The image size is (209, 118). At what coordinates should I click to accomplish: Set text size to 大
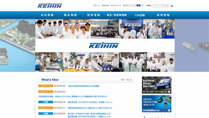(x=142, y=6)
